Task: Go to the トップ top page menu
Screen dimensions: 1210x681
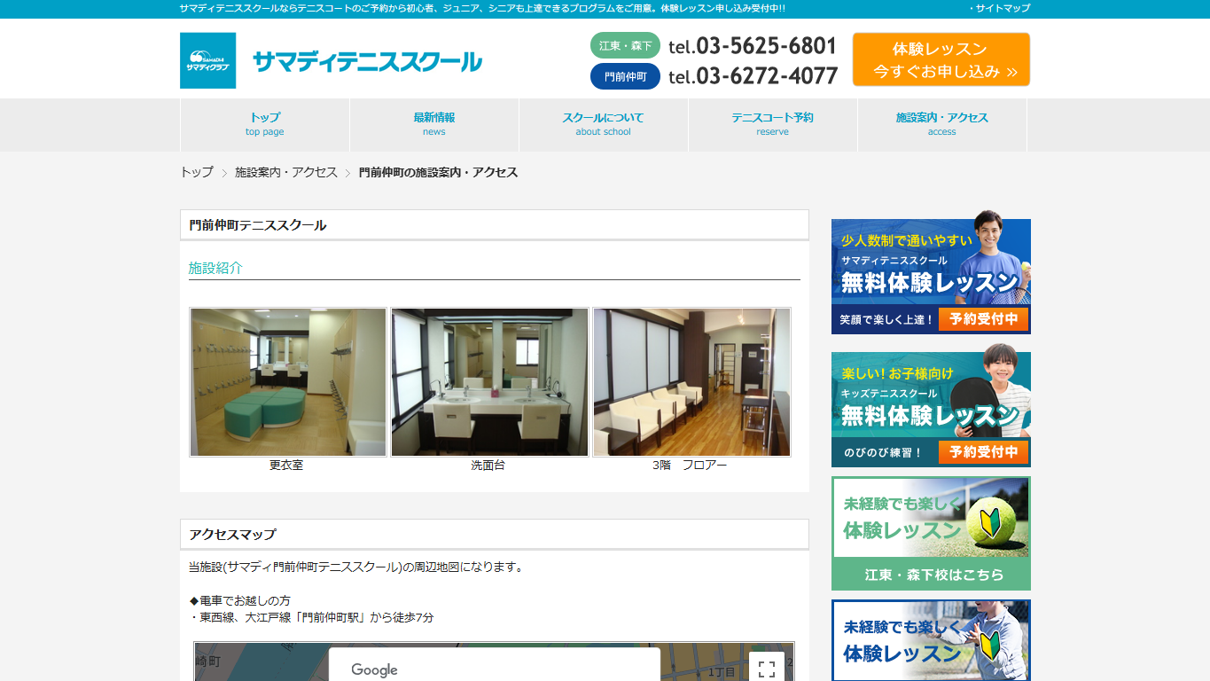Action: click(x=265, y=124)
